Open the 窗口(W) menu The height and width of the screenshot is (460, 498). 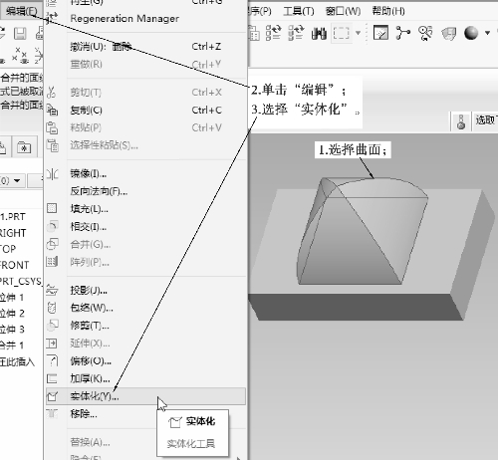[x=344, y=11]
